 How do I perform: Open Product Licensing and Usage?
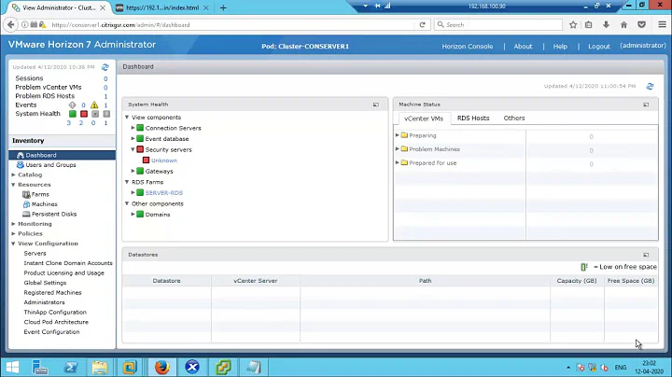click(x=63, y=272)
